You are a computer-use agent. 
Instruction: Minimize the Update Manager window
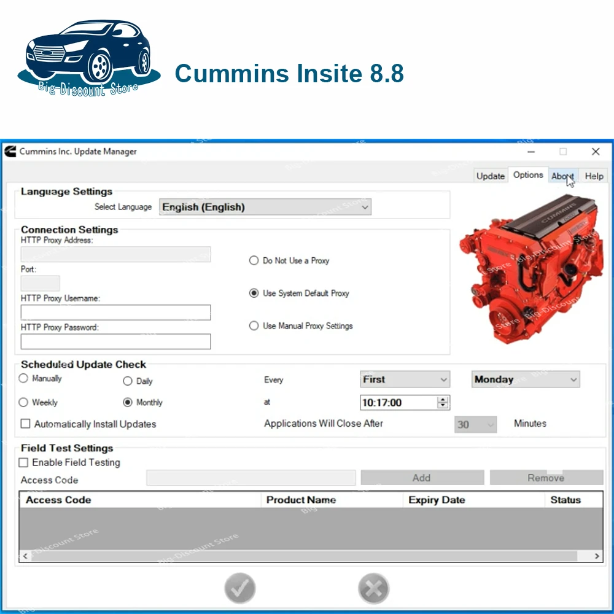pos(531,152)
